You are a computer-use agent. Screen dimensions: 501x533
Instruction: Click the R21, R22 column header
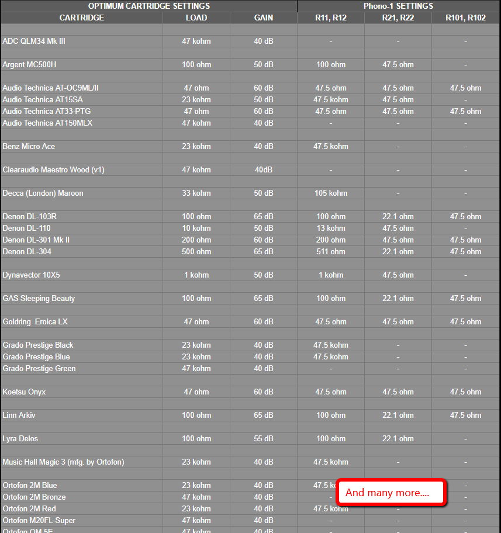coord(398,18)
